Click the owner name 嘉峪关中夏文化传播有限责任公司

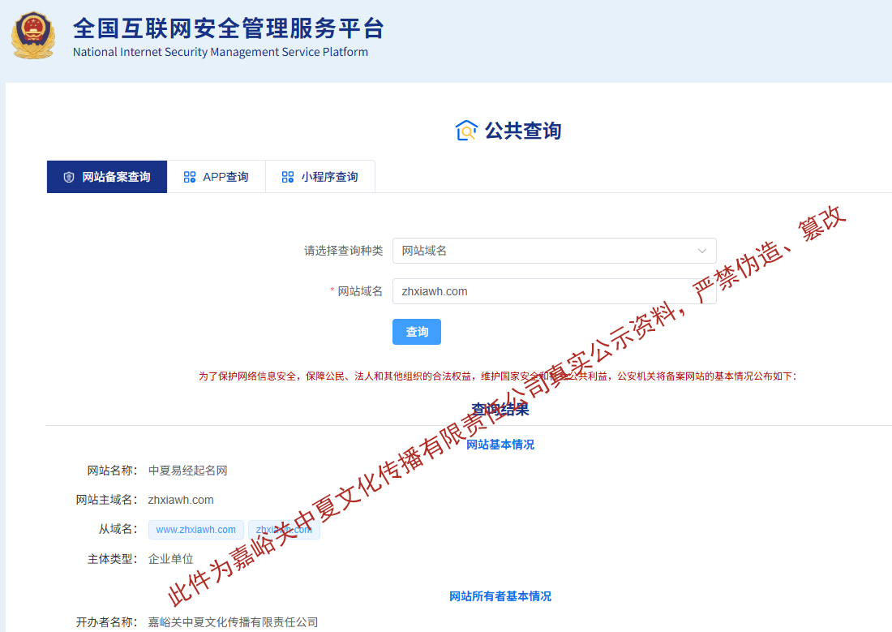pyautogui.click(x=233, y=622)
